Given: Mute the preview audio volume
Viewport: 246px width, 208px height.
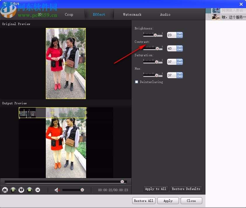Looking at the screenshot, I should tap(57, 190).
